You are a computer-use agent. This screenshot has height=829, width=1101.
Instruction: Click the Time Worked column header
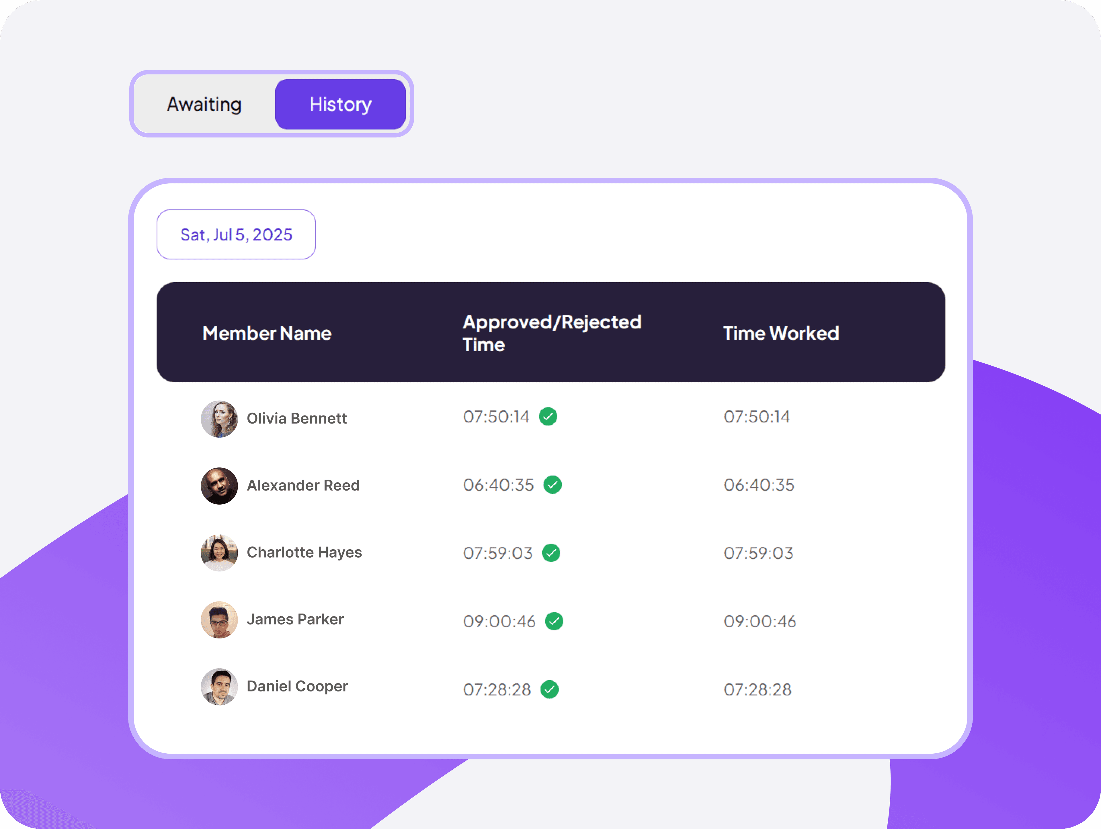tap(780, 333)
